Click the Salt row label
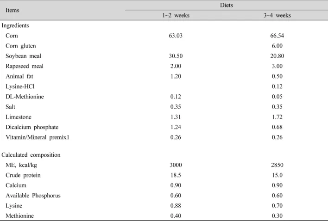Viewport: 328px width, 221px height. click(x=10, y=107)
